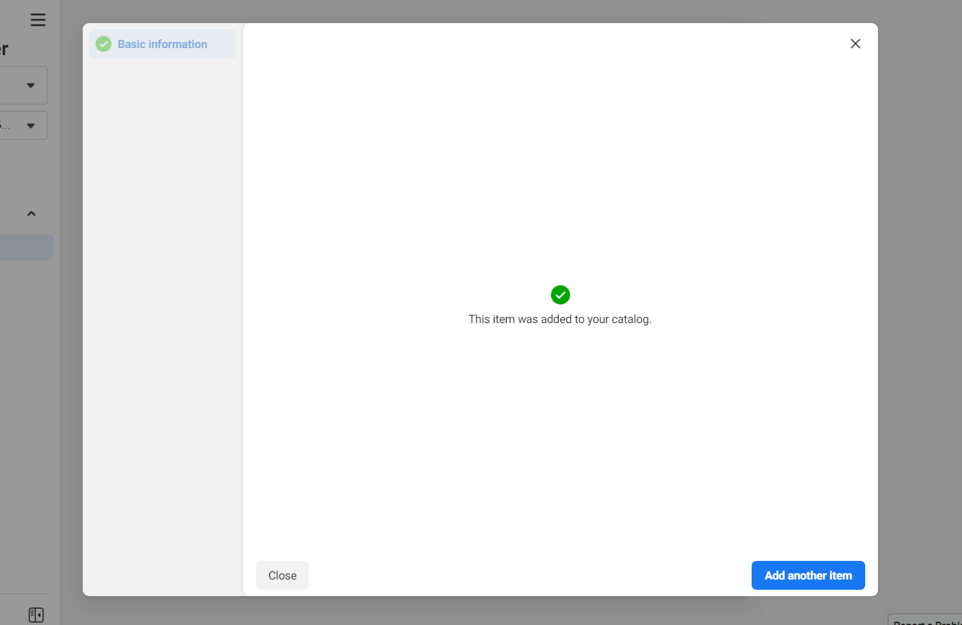Click the partial heading ending in 'er'
Image resolution: width=962 pixels, height=625 pixels.
point(4,49)
